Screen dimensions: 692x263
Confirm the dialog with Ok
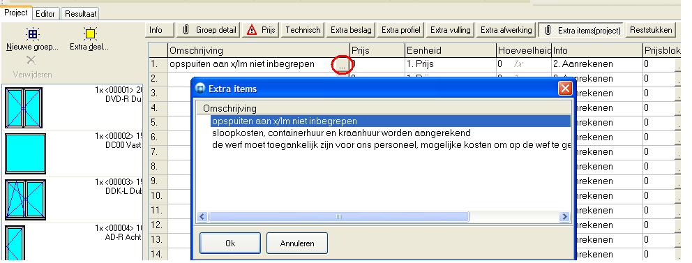coord(230,243)
